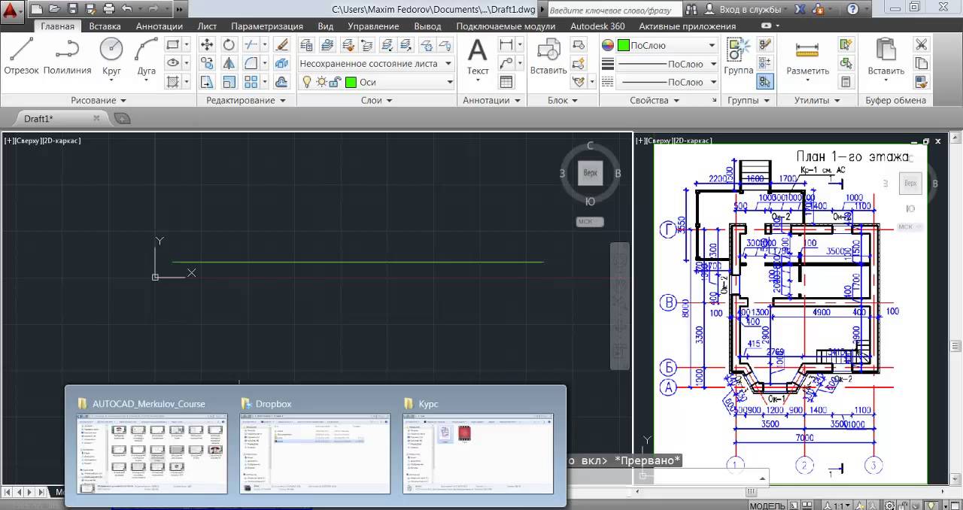
Task: Click the Offset tool icon
Action: (282, 82)
